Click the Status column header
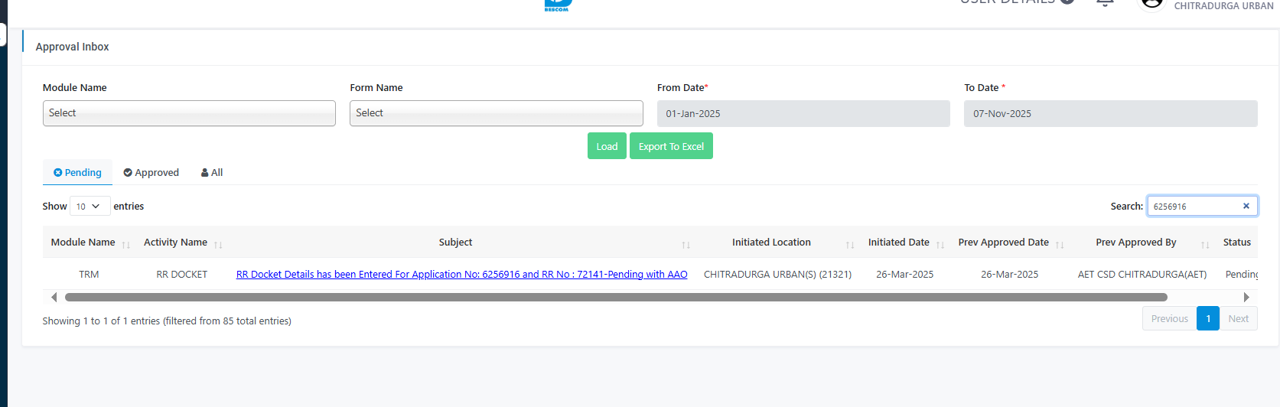 1237,242
